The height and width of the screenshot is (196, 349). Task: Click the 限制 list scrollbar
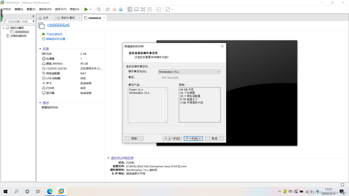coord(218,105)
